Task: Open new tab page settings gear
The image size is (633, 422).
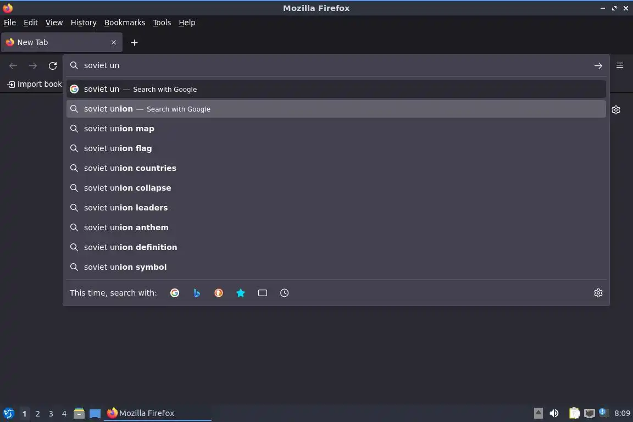Action: (615, 109)
